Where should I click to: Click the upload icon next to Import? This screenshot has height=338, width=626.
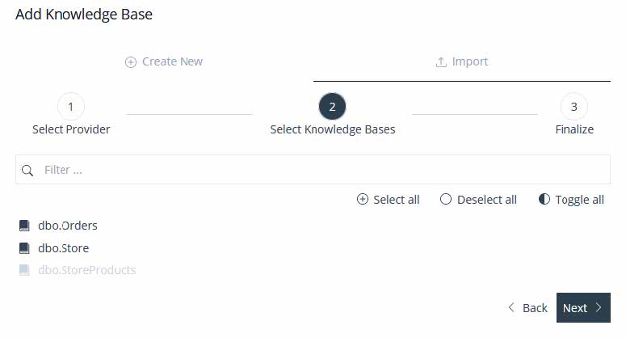pos(441,62)
